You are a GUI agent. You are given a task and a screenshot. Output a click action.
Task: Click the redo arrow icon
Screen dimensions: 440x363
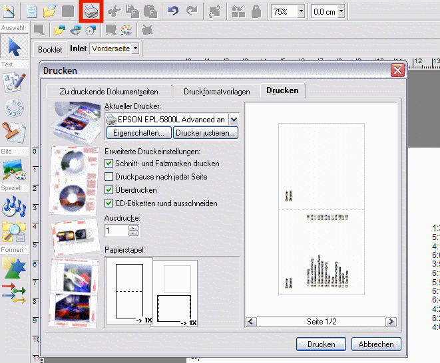point(192,11)
